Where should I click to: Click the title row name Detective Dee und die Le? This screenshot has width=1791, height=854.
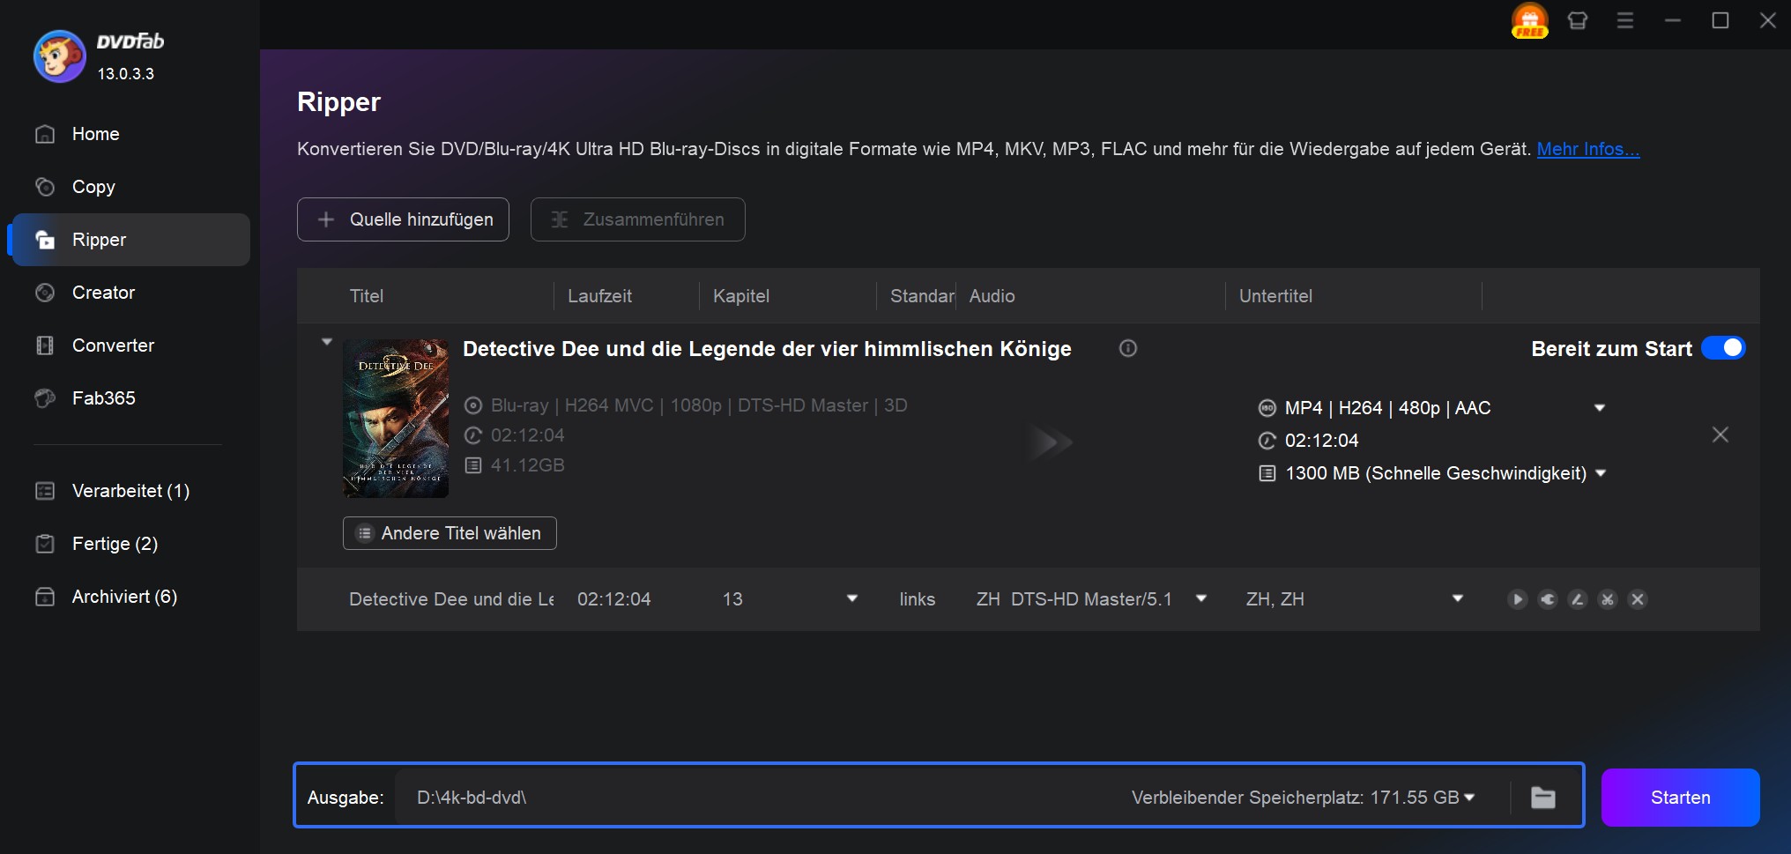click(451, 599)
